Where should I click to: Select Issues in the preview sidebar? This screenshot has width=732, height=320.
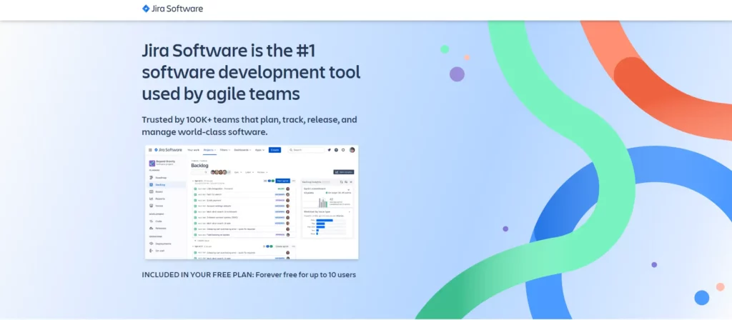coord(157,206)
